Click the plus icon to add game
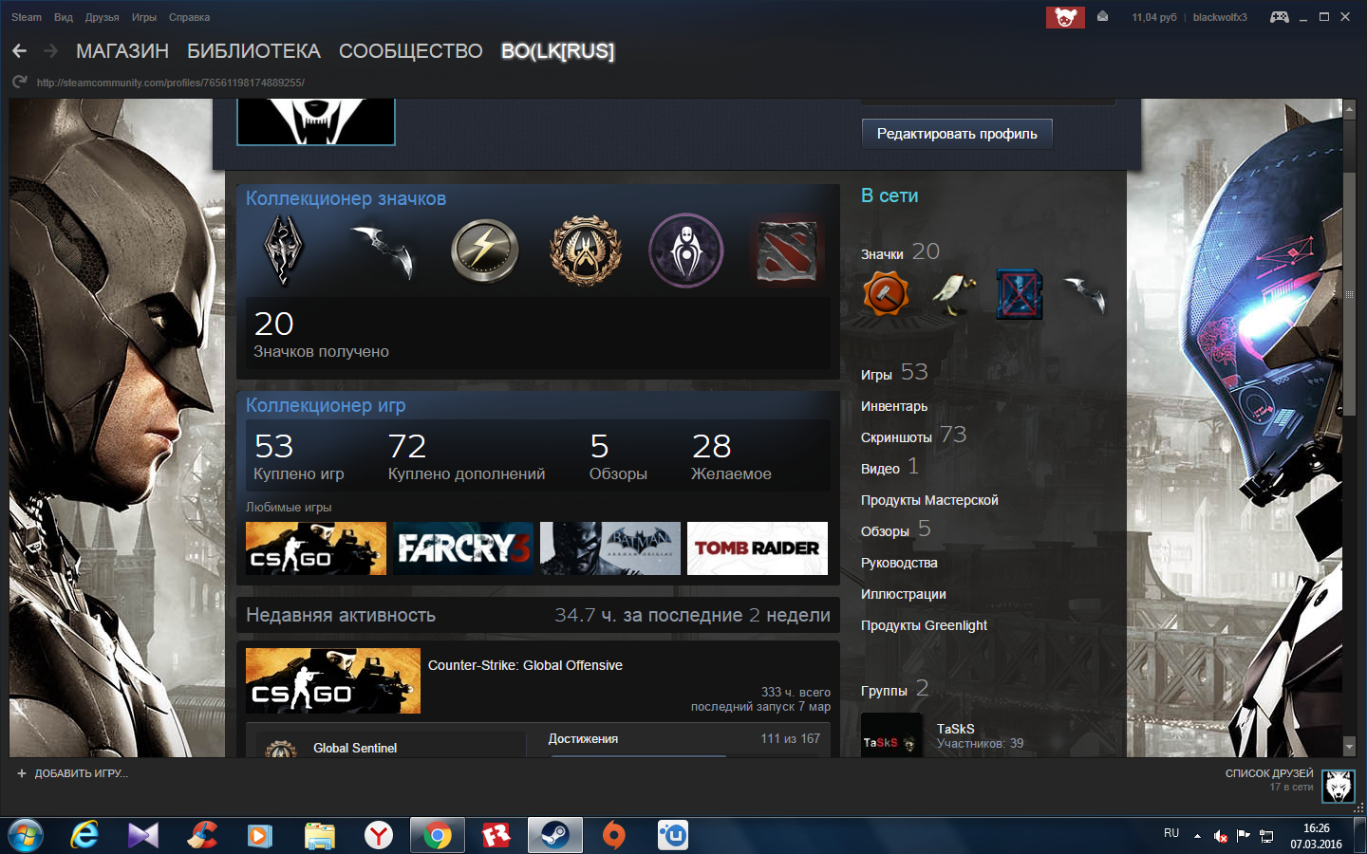 tap(22, 773)
